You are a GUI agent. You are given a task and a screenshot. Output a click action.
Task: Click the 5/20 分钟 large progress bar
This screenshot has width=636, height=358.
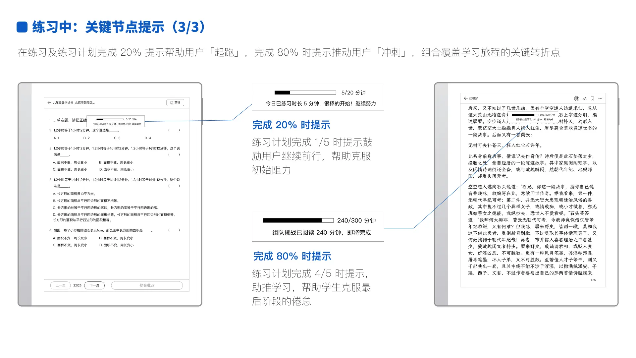coord(305,93)
